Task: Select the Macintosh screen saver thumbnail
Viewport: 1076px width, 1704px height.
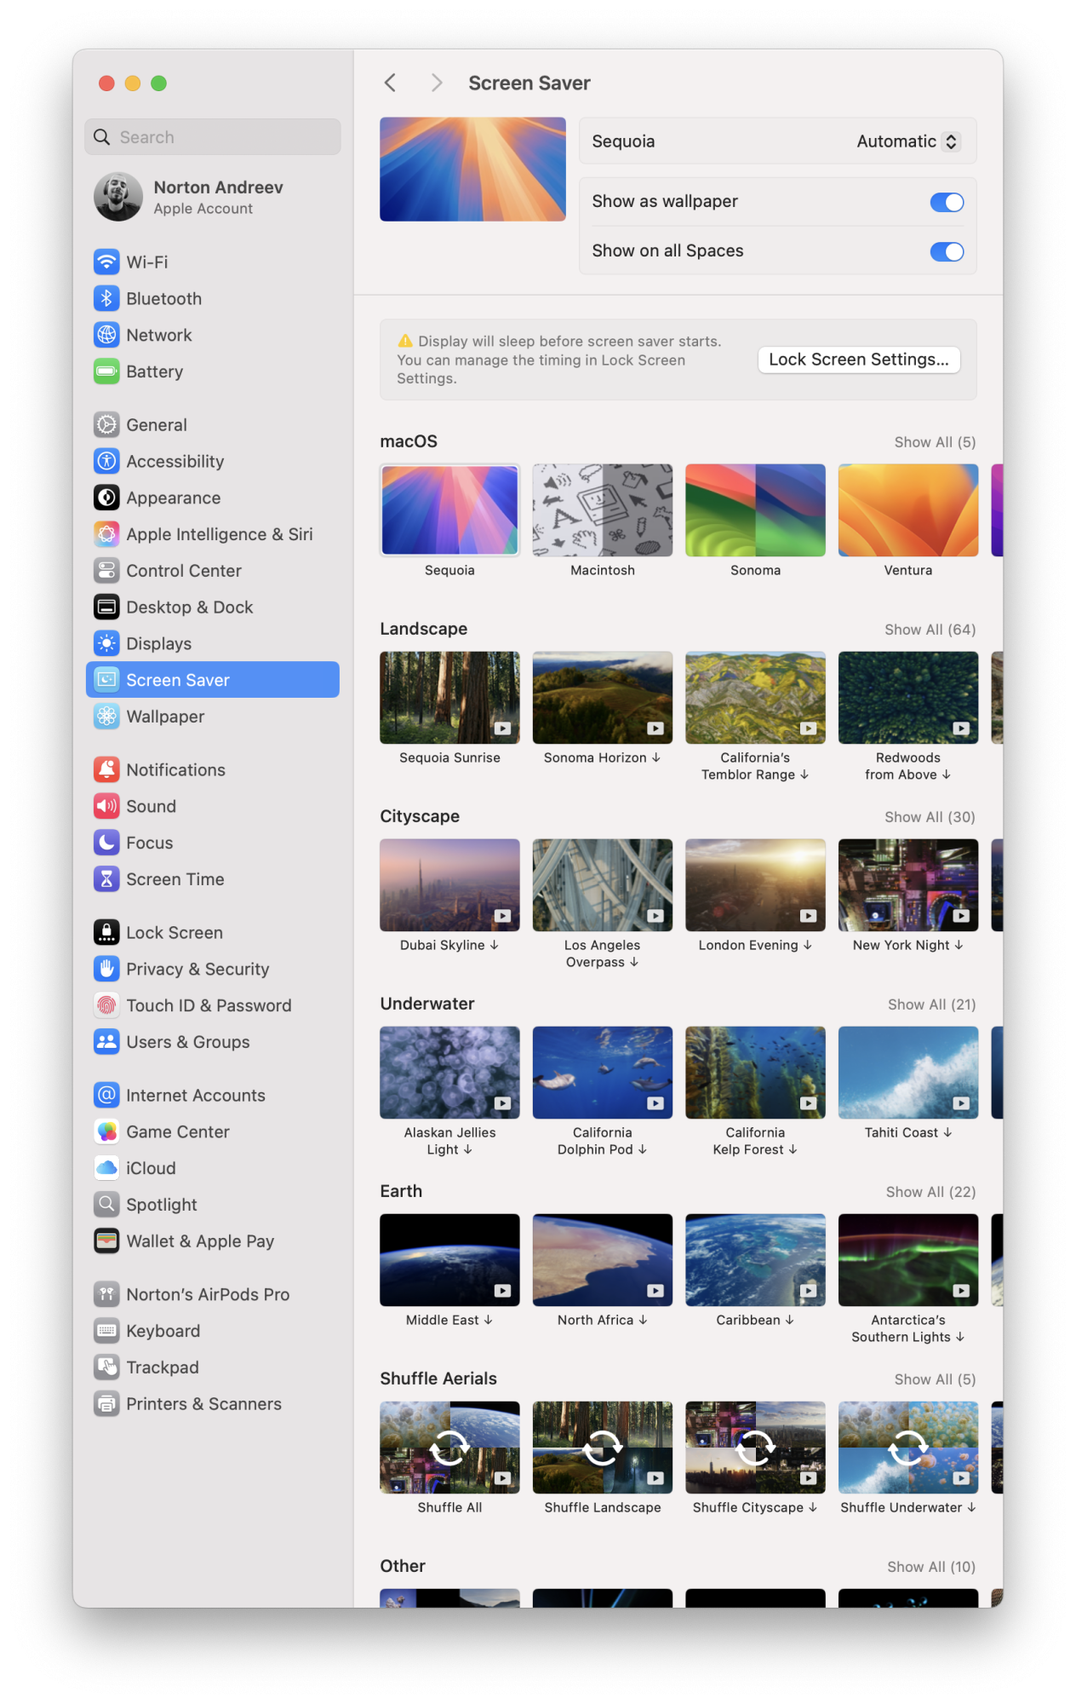Action: (x=603, y=510)
